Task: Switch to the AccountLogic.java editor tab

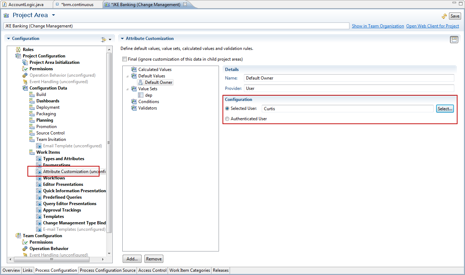Action: [x=26, y=5]
